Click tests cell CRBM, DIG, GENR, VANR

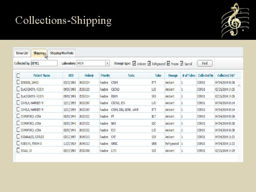[x=125, y=110]
